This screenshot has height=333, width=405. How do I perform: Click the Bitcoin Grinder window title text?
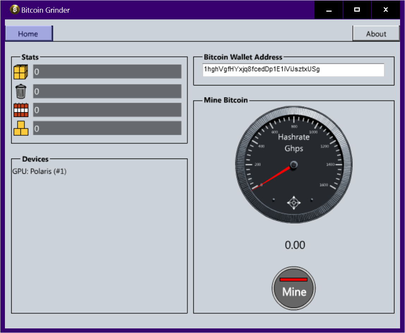[x=46, y=10]
